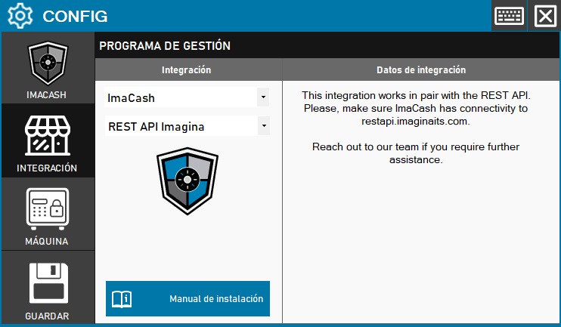561x327 pixels.
Task: Expand the ImaCash dropdown arrow
Action: tap(262, 97)
